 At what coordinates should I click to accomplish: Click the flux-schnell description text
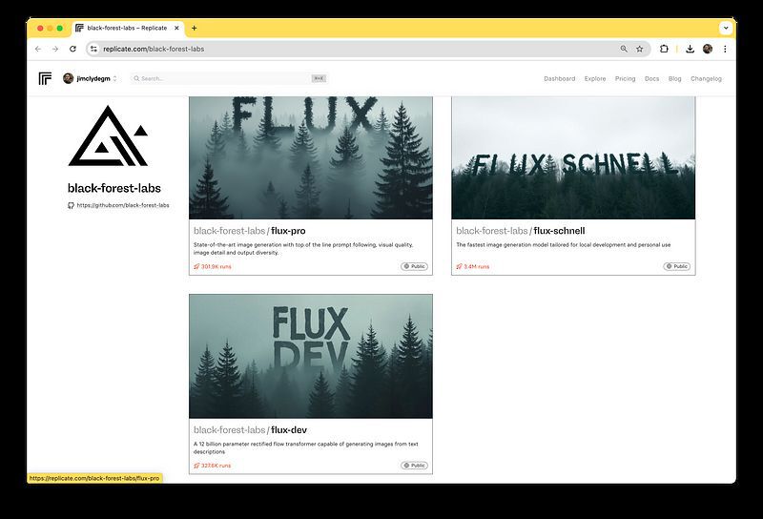pos(564,245)
